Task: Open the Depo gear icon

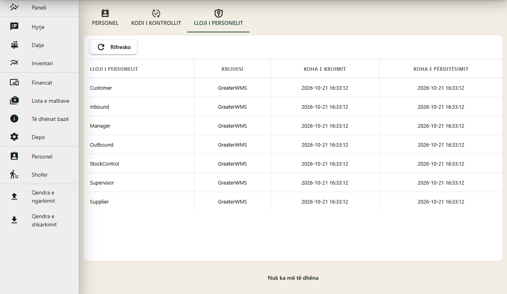Action: pos(14,137)
